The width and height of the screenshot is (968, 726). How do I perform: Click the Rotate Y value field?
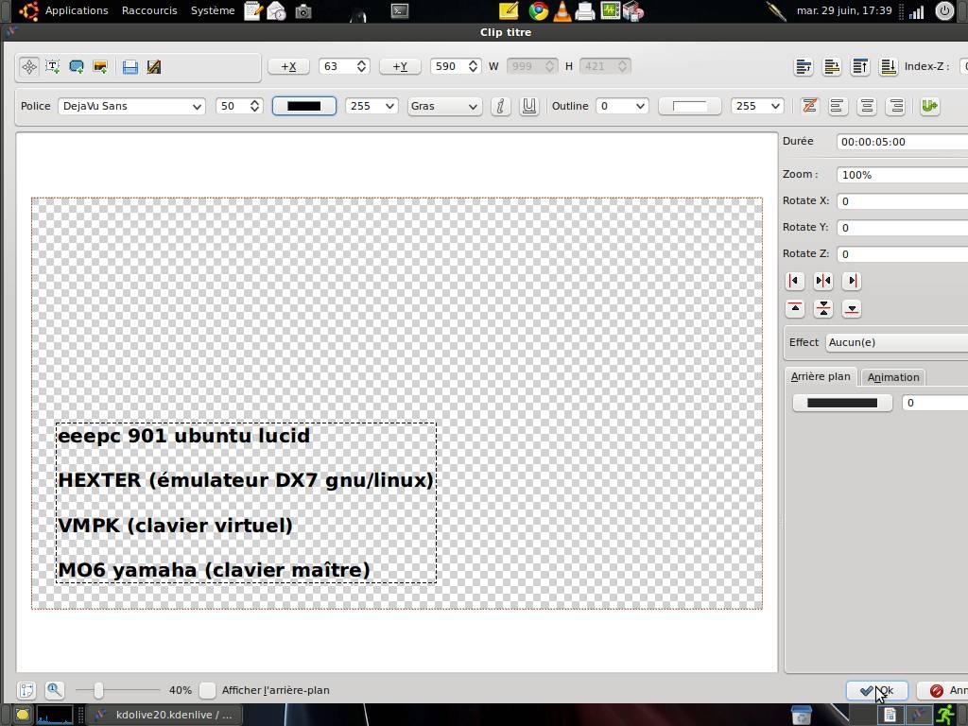[x=902, y=228]
